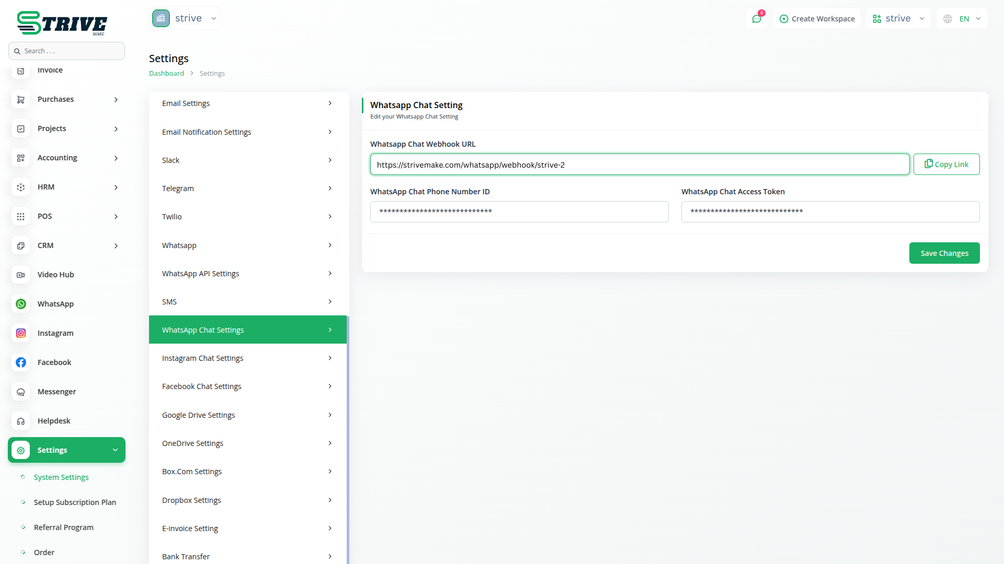Collapse the Settings sidebar menu

coord(115,450)
